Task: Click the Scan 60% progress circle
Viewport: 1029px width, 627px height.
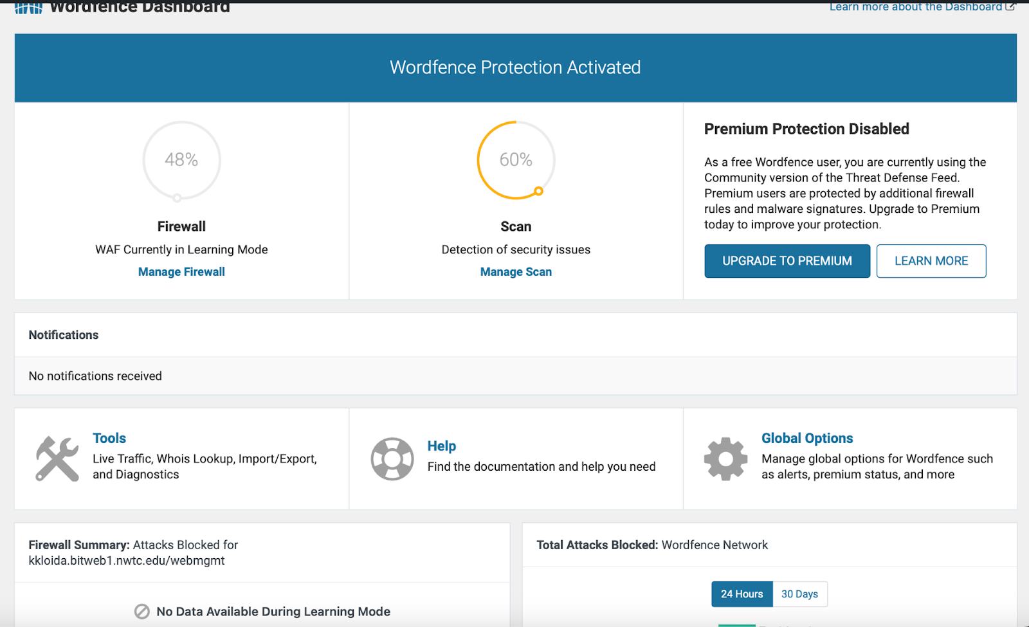Action: point(516,161)
